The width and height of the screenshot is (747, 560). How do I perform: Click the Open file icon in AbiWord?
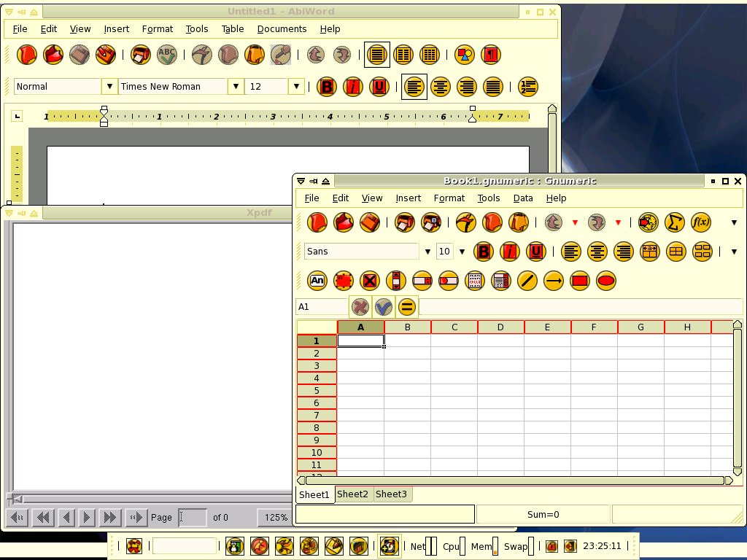pos(53,55)
